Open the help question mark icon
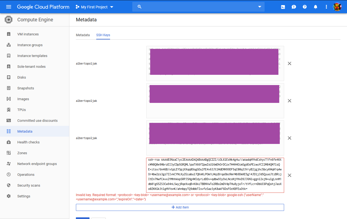The image size is (347, 219). click(305, 7)
